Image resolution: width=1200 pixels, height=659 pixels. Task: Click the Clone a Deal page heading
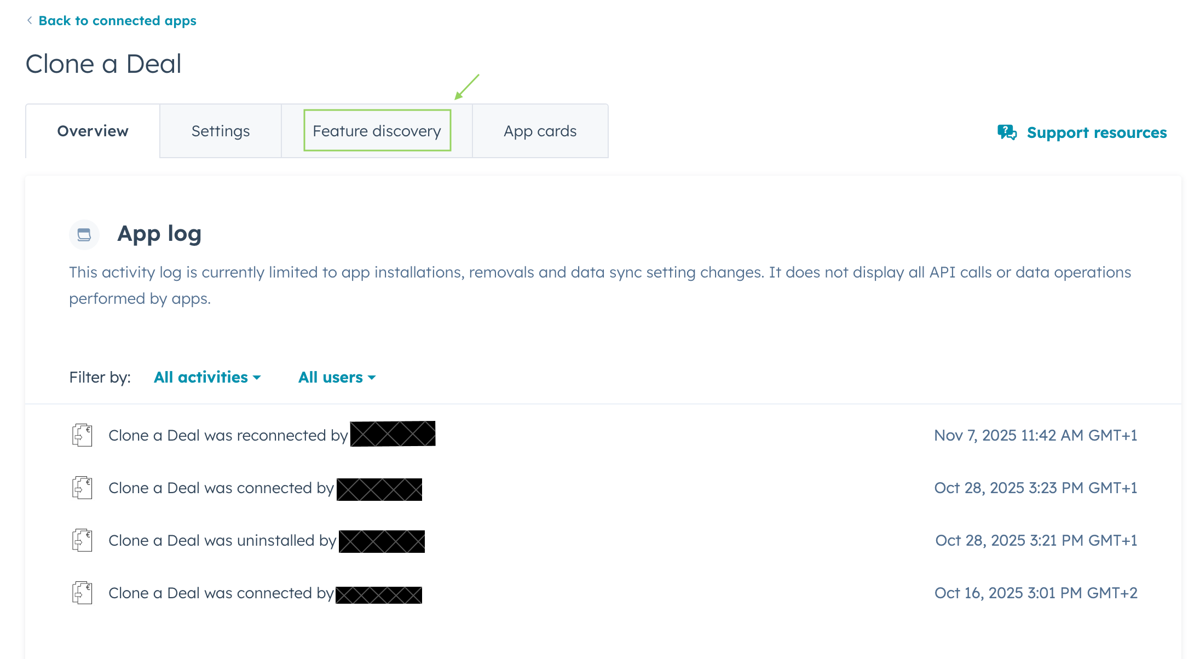103,64
